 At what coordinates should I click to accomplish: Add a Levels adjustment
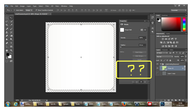point(166,39)
